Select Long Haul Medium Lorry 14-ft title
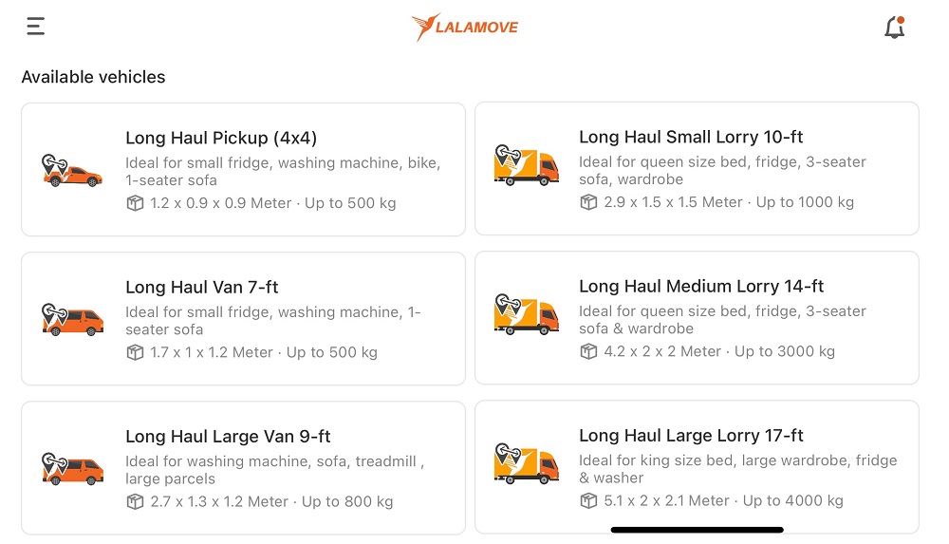 coord(701,286)
